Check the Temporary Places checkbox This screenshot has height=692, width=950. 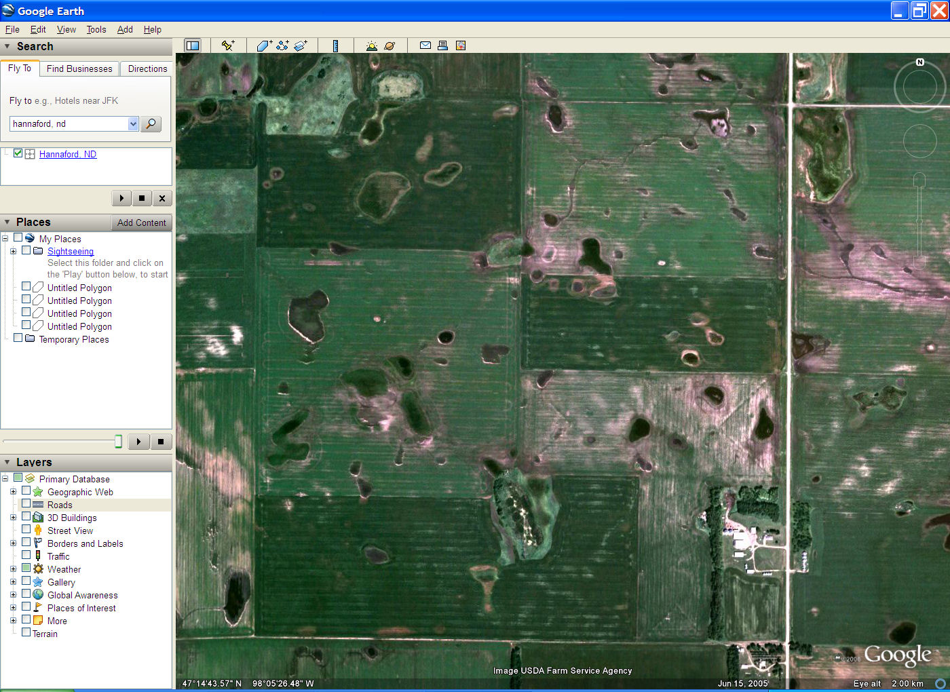tap(18, 338)
